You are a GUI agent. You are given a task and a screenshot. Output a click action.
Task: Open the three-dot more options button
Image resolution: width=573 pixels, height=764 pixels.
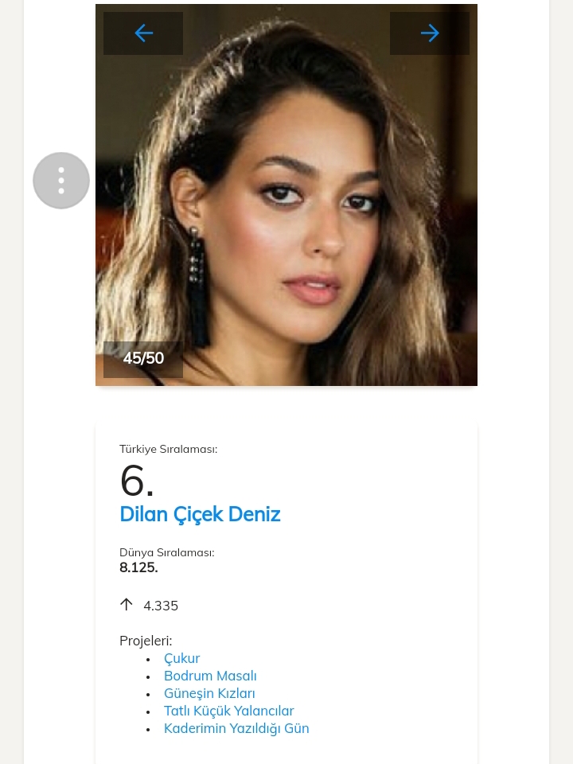61,181
